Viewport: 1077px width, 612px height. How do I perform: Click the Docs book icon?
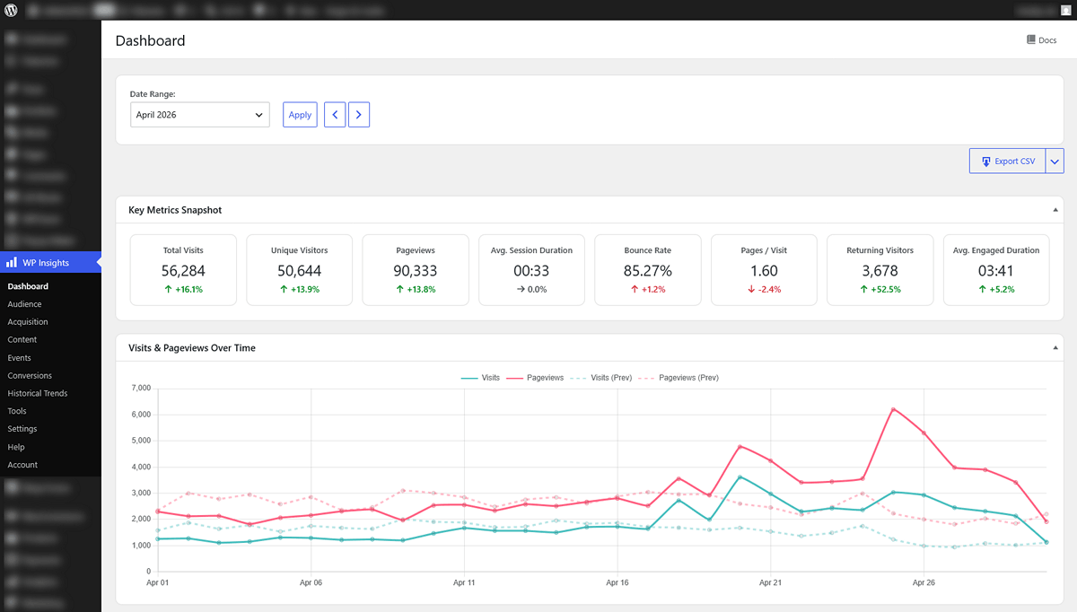(x=1031, y=40)
